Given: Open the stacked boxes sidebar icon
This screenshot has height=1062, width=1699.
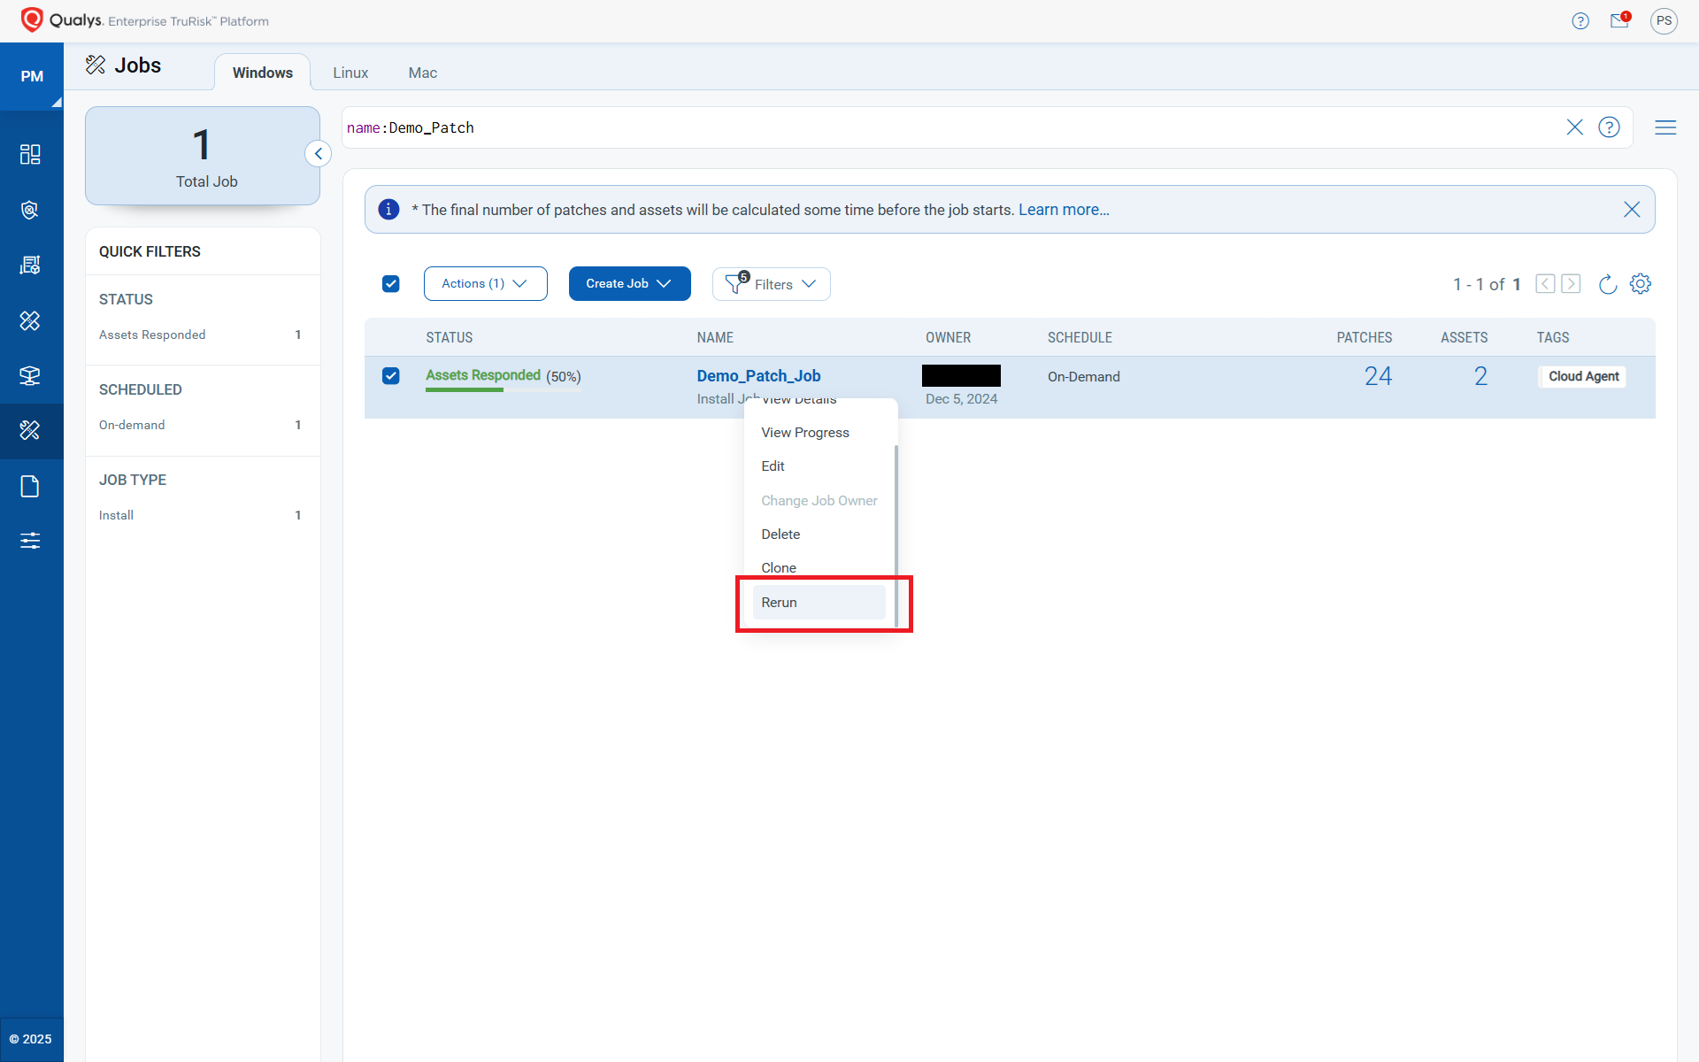Looking at the screenshot, I should [x=30, y=375].
